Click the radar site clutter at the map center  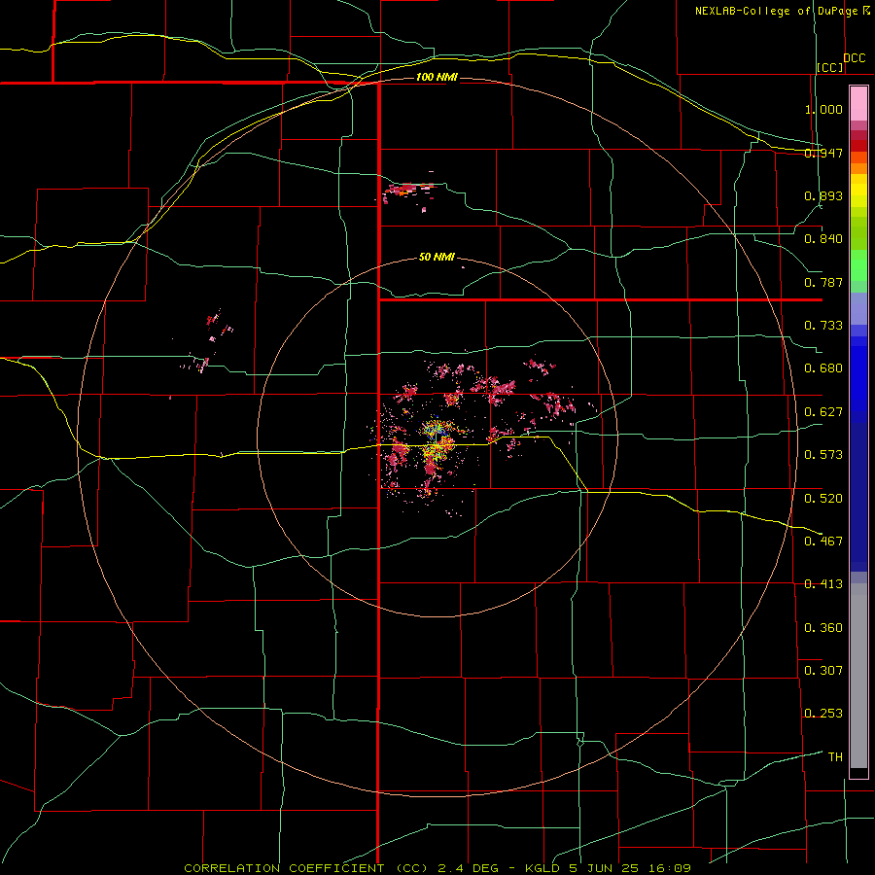pyautogui.click(x=437, y=440)
